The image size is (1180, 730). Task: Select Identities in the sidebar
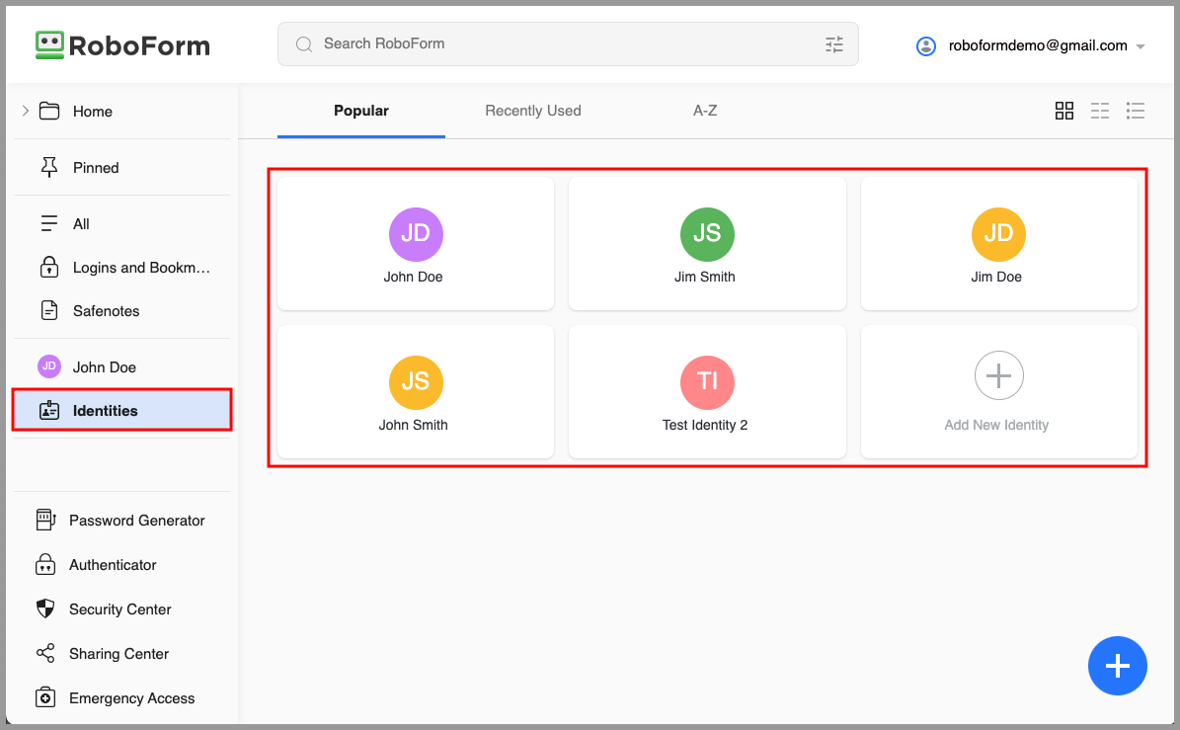pyautogui.click(x=121, y=410)
